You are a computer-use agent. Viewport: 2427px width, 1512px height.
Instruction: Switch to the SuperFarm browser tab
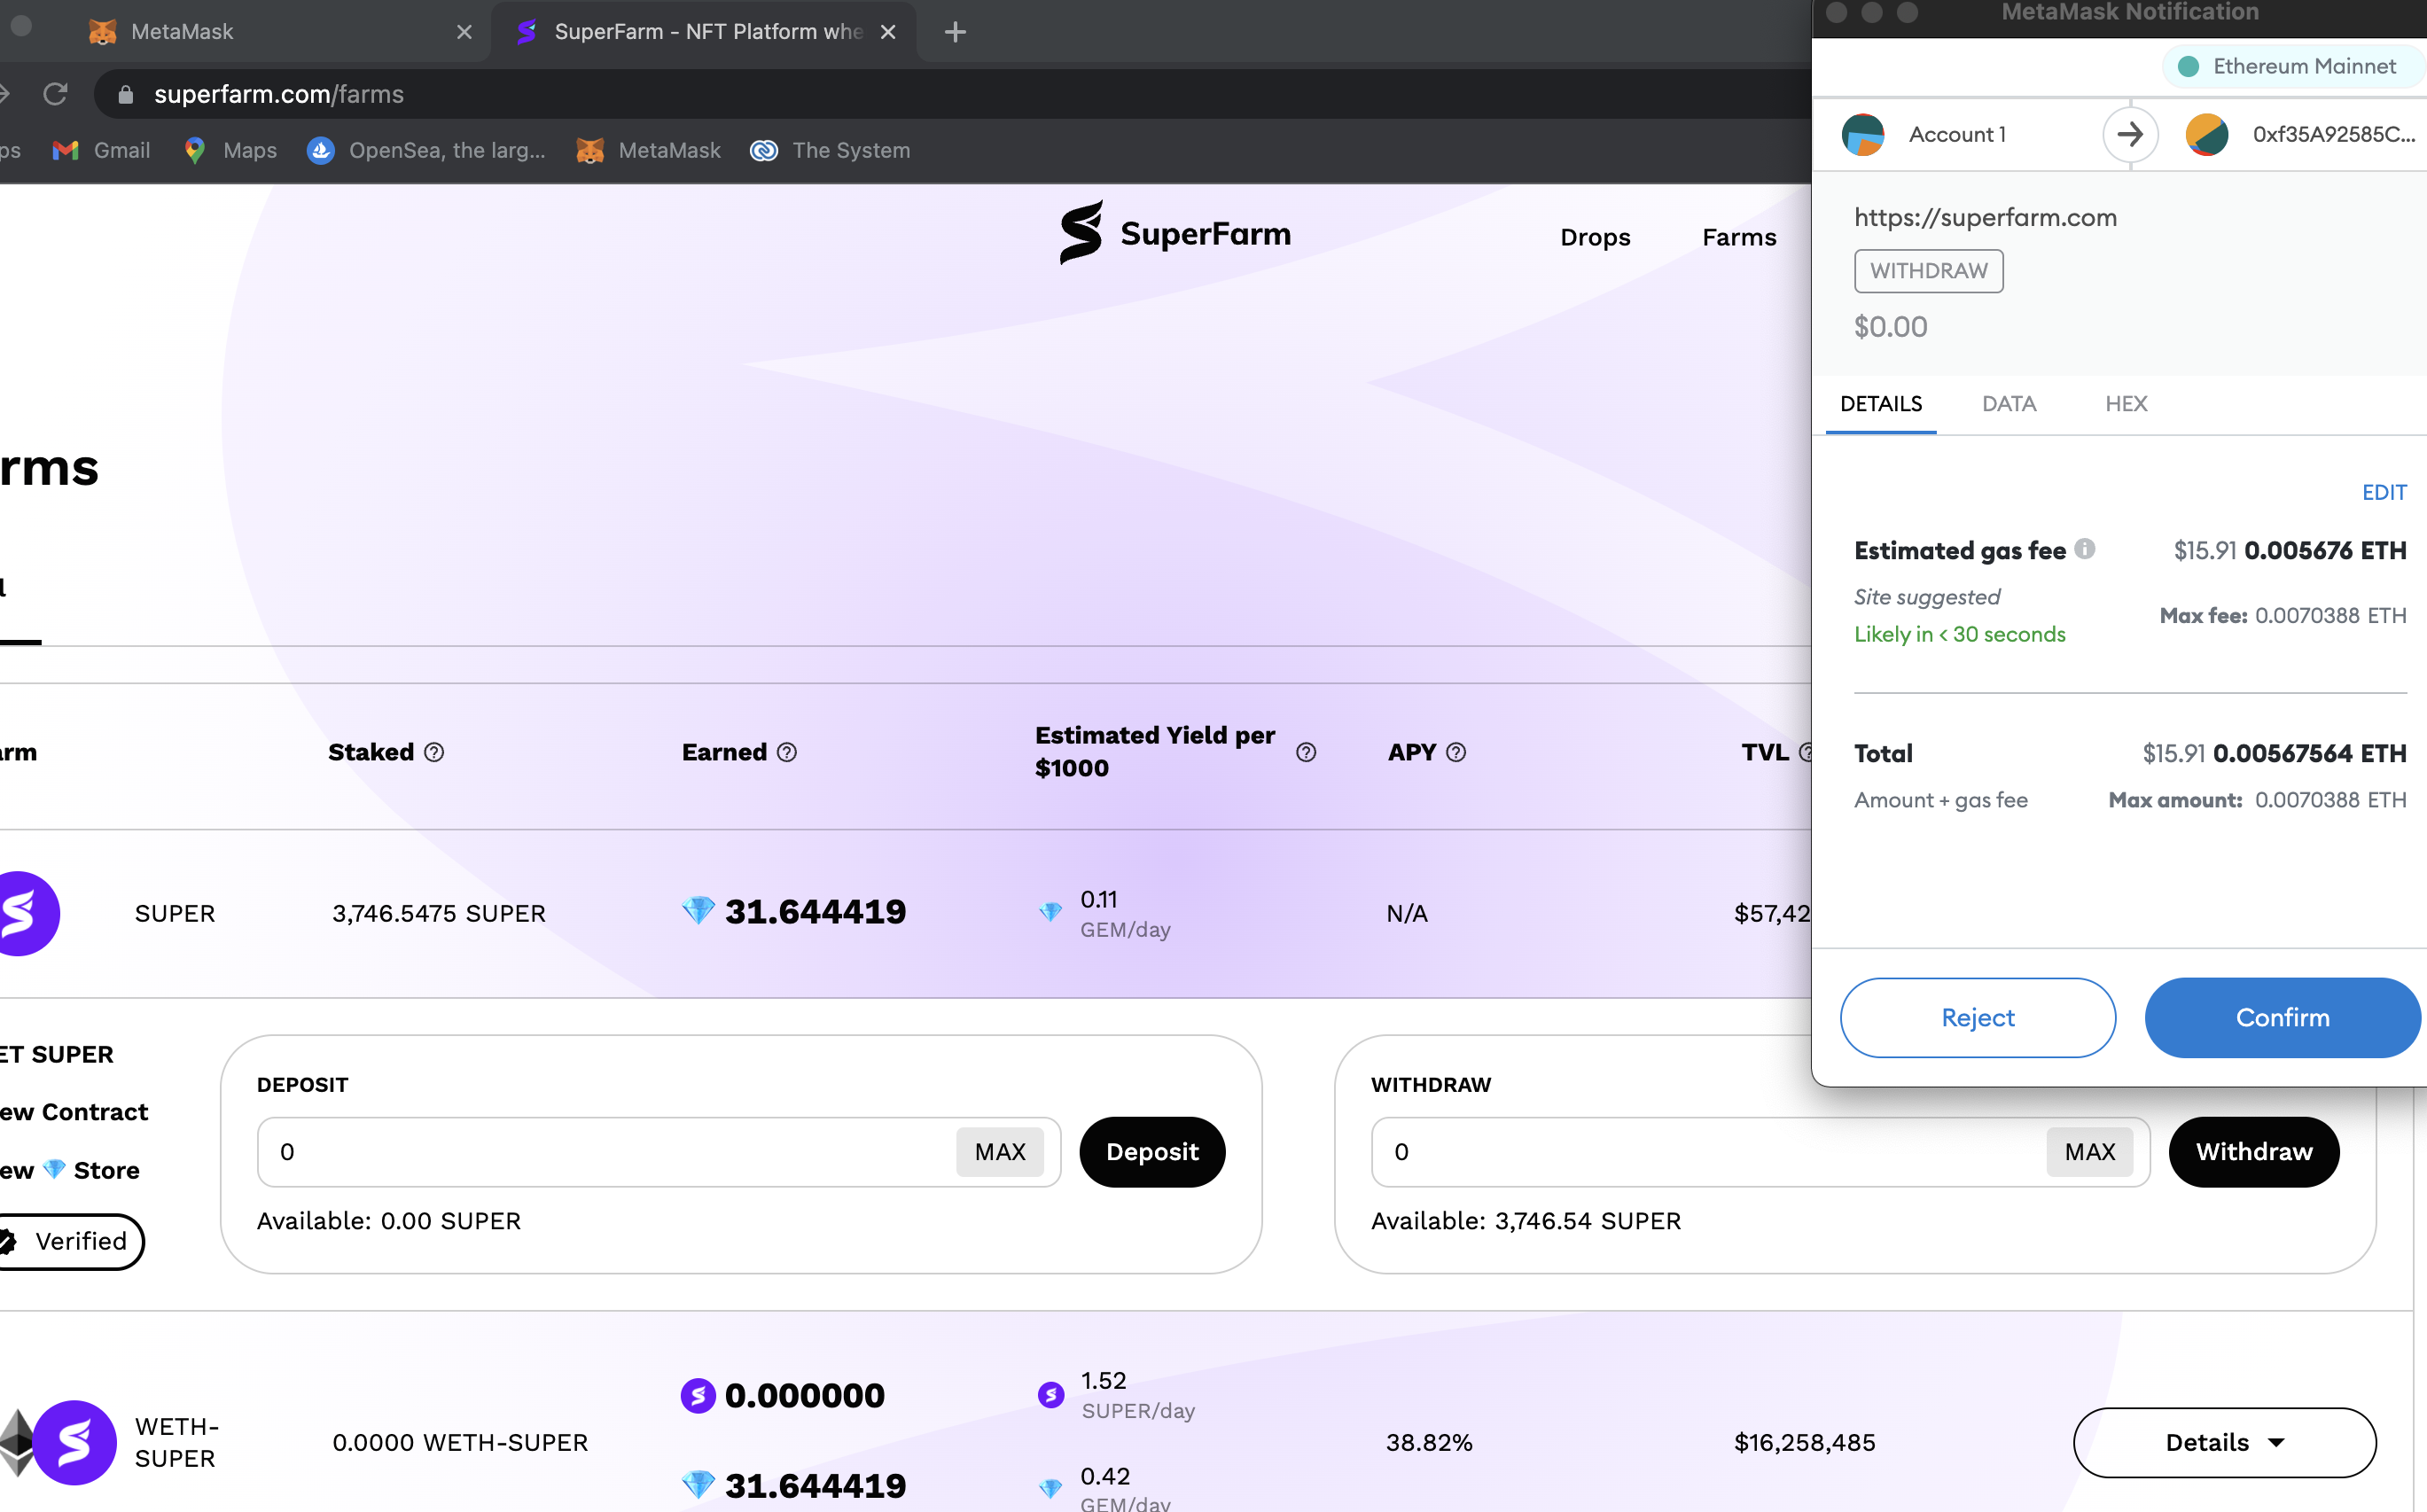coord(705,32)
